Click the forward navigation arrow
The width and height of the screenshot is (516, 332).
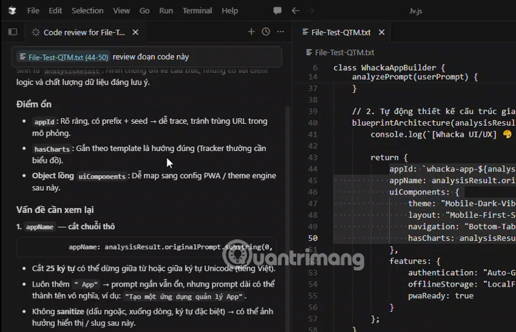click(310, 10)
